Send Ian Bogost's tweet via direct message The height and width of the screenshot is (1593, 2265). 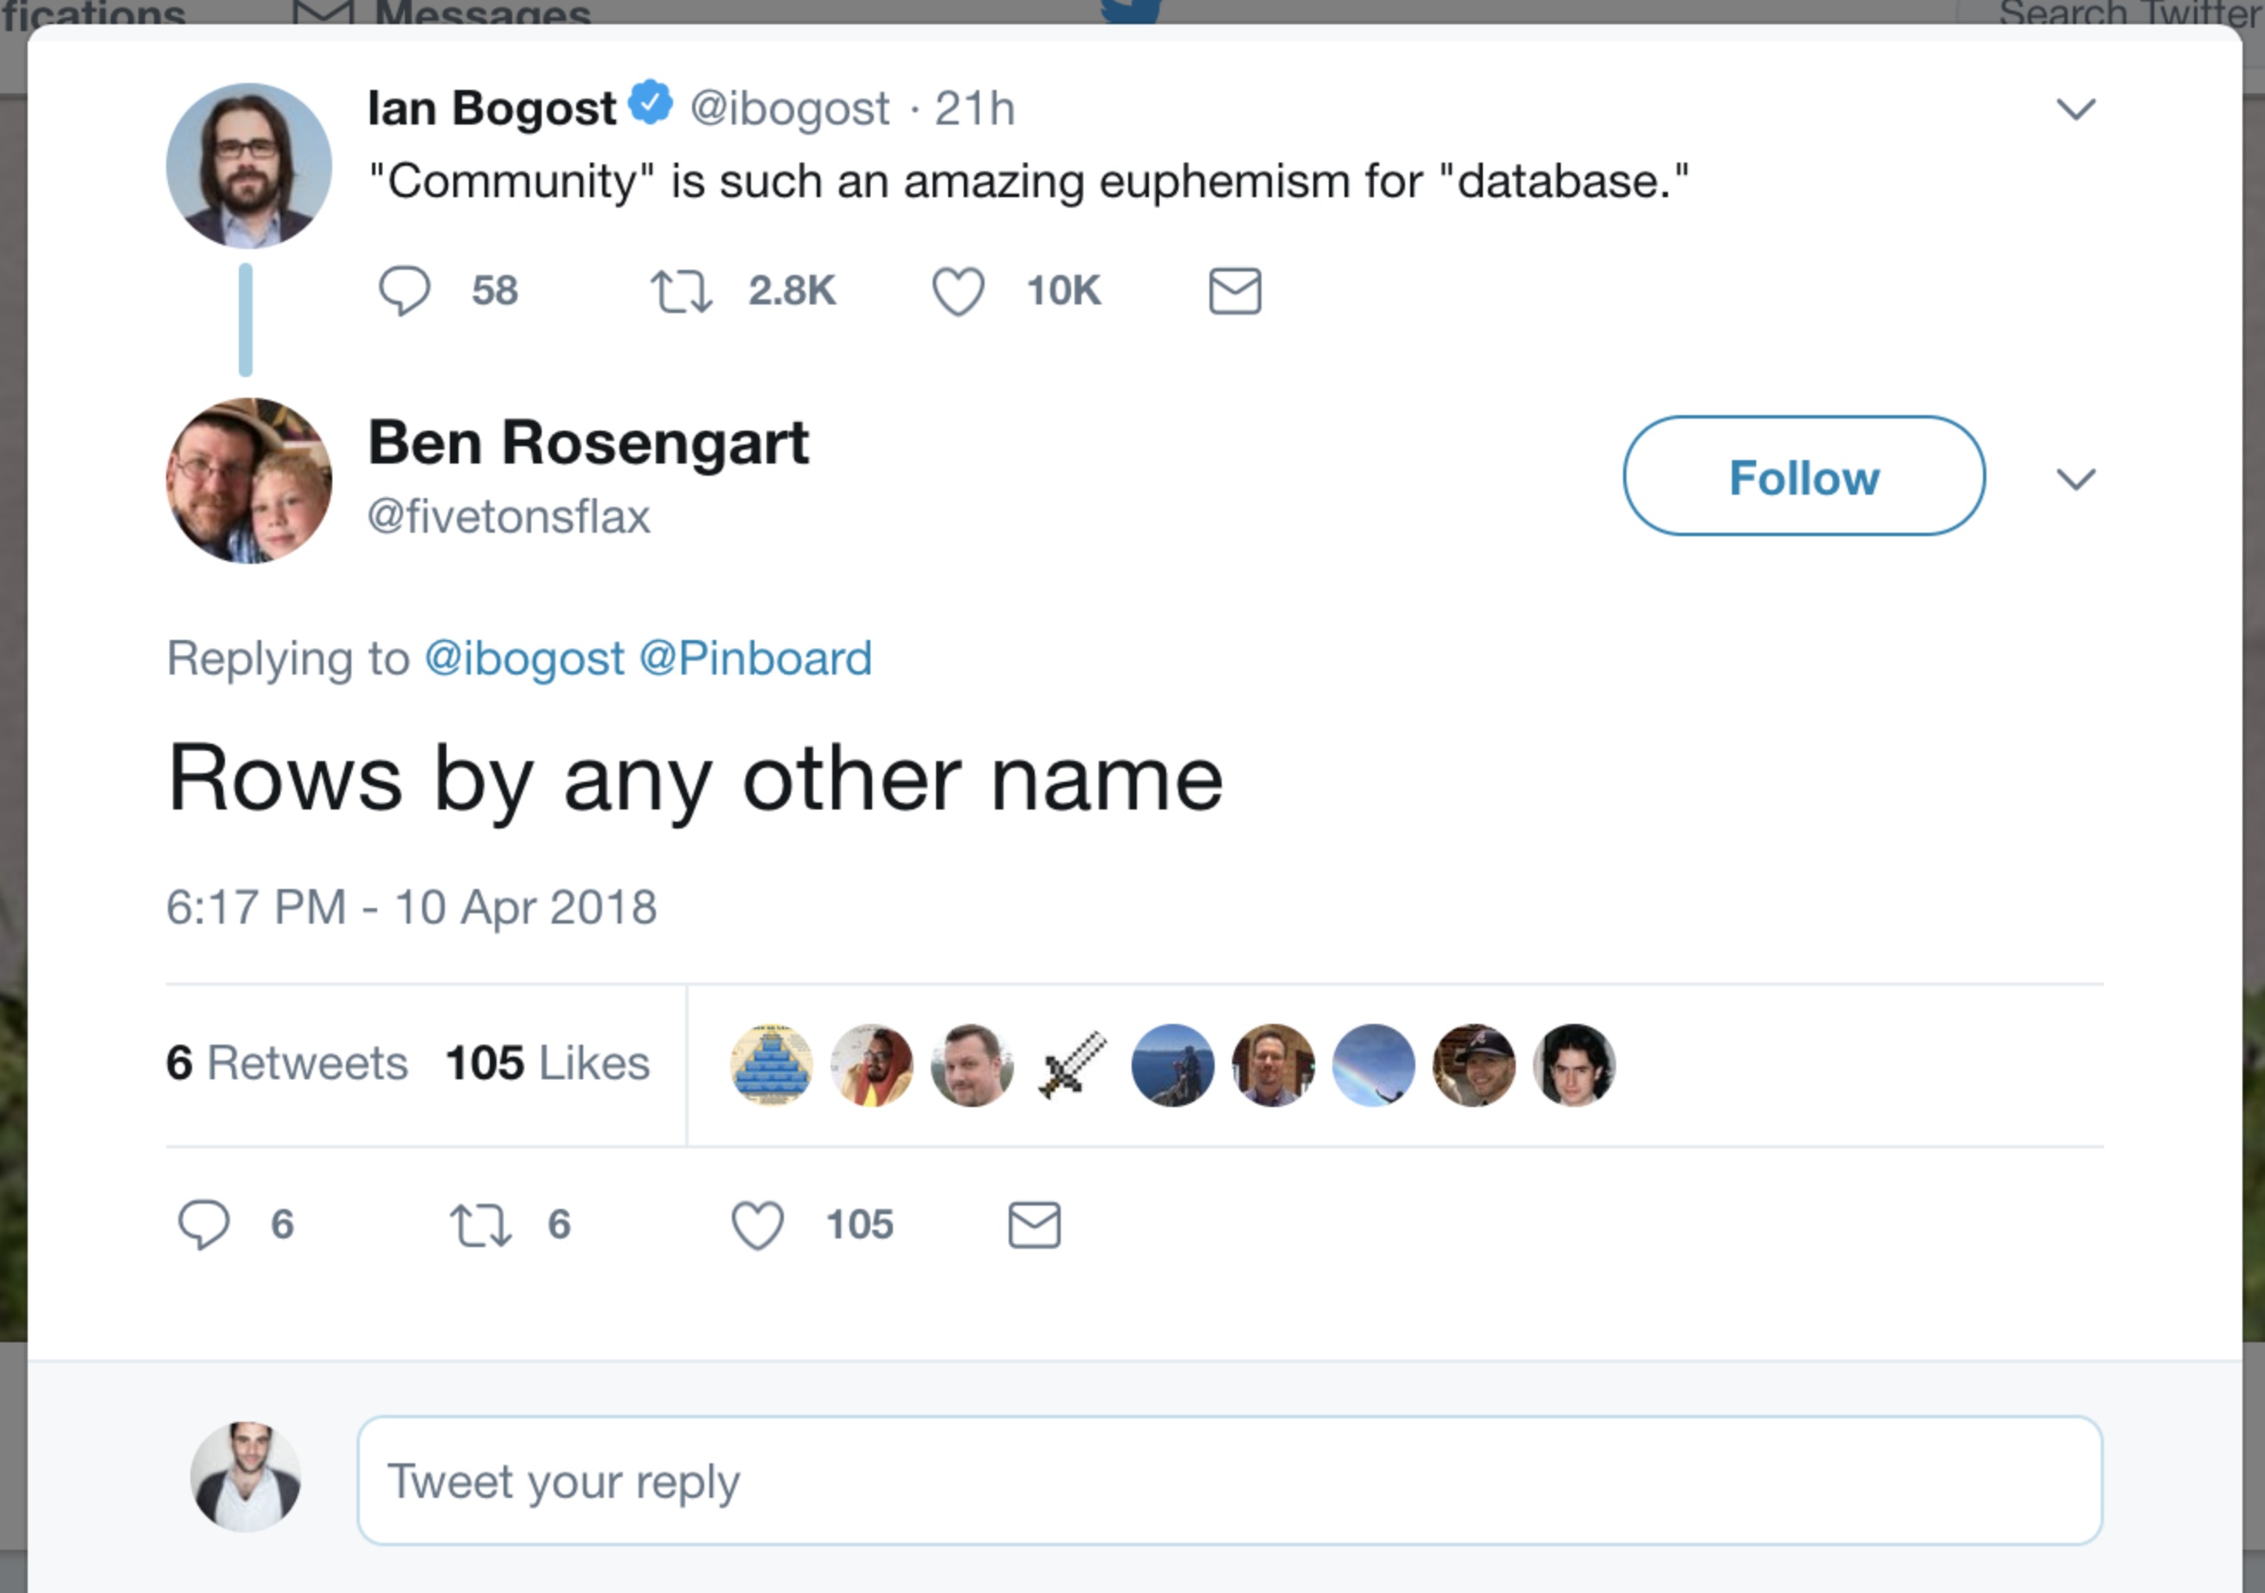(x=1234, y=292)
